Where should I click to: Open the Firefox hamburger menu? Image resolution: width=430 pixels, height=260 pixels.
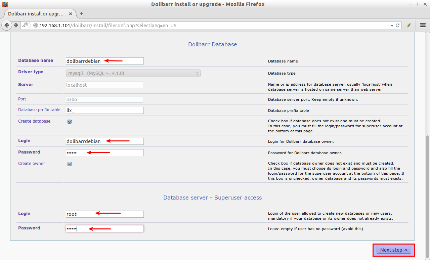pos(423,25)
